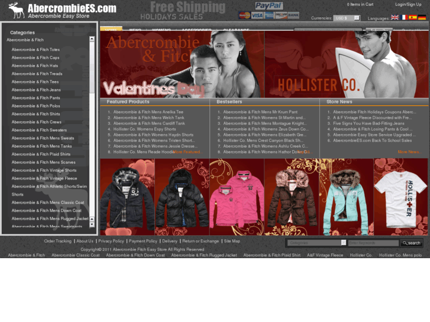View the brown fur-hood coat image
The width and height of the screenshot is (430, 322).
[292, 197]
